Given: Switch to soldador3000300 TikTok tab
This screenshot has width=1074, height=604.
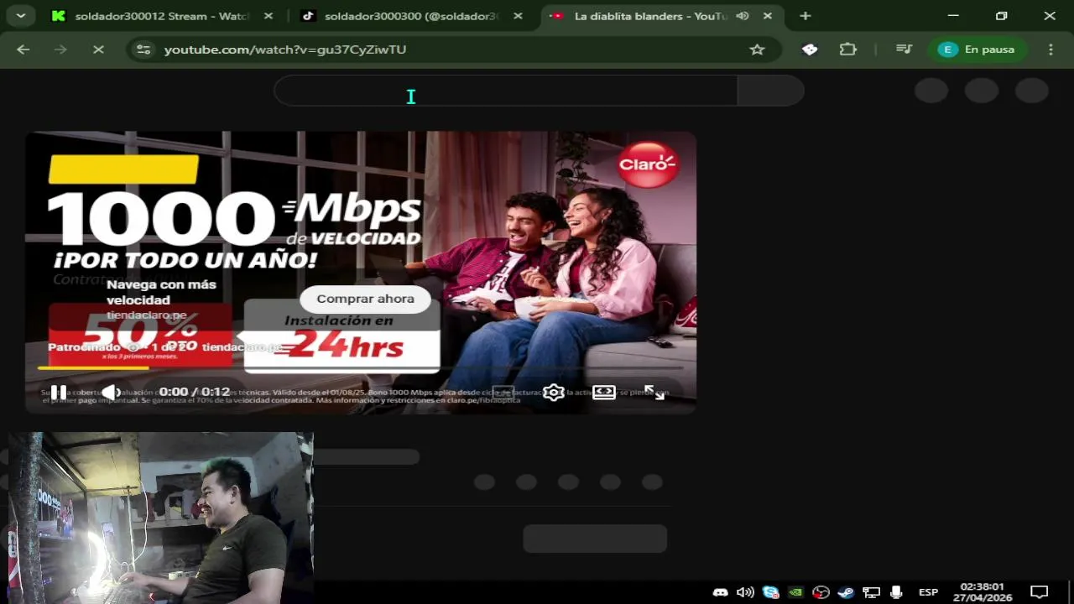Looking at the screenshot, I should point(412,16).
